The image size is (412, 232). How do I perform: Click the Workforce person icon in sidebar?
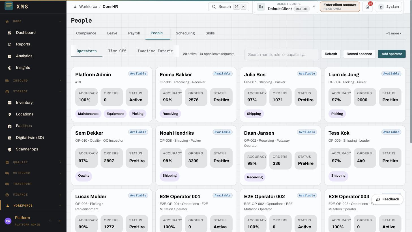click(8, 206)
